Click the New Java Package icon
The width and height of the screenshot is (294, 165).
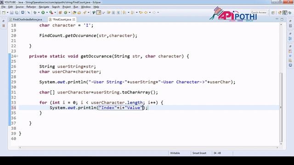(x=60, y=12)
